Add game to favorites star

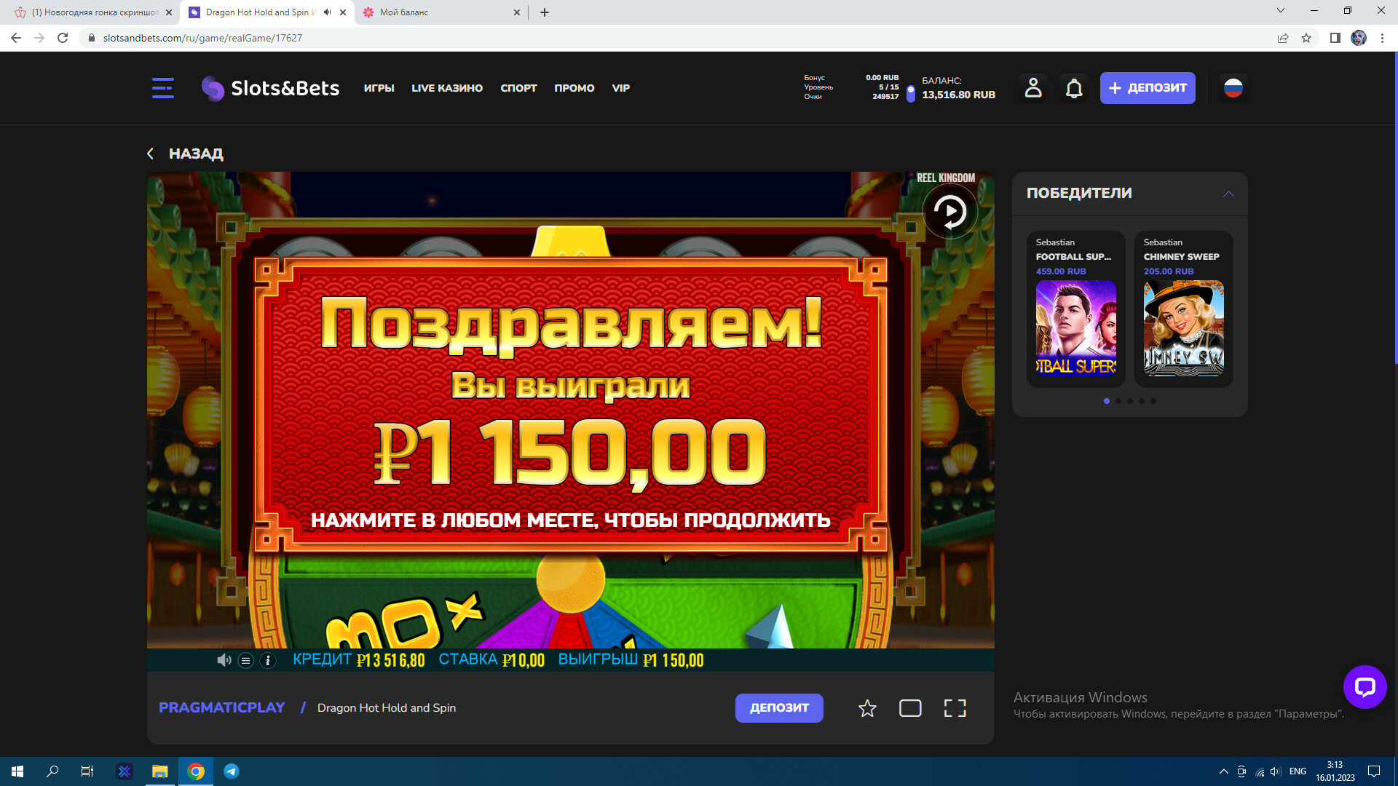[x=866, y=708]
